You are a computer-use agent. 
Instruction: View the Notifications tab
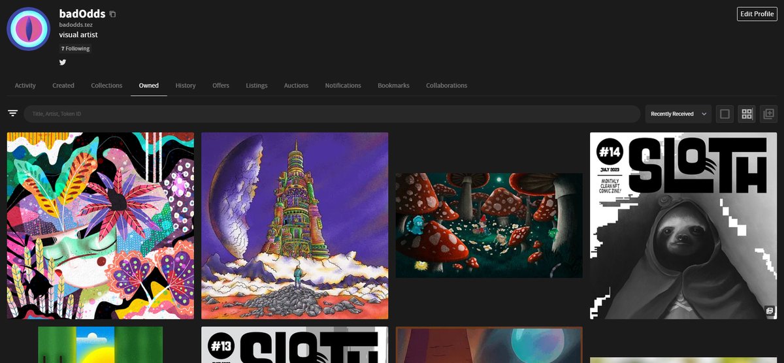point(343,86)
